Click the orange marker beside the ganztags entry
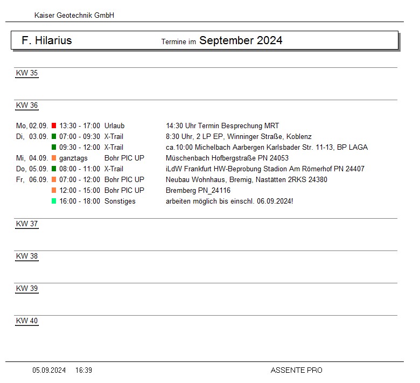Screen dimensions: 420x383 coord(54,158)
